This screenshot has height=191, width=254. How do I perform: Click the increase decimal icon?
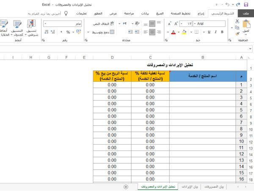[53, 32]
